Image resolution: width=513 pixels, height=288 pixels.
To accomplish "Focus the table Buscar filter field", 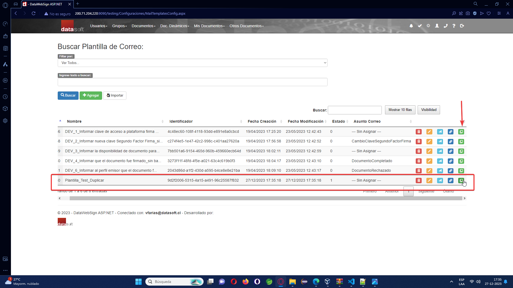I will (355, 110).
